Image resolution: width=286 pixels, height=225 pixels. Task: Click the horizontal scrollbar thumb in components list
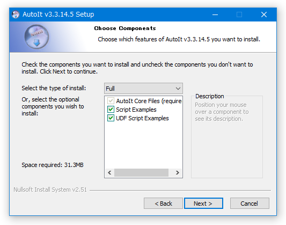tap(141, 172)
